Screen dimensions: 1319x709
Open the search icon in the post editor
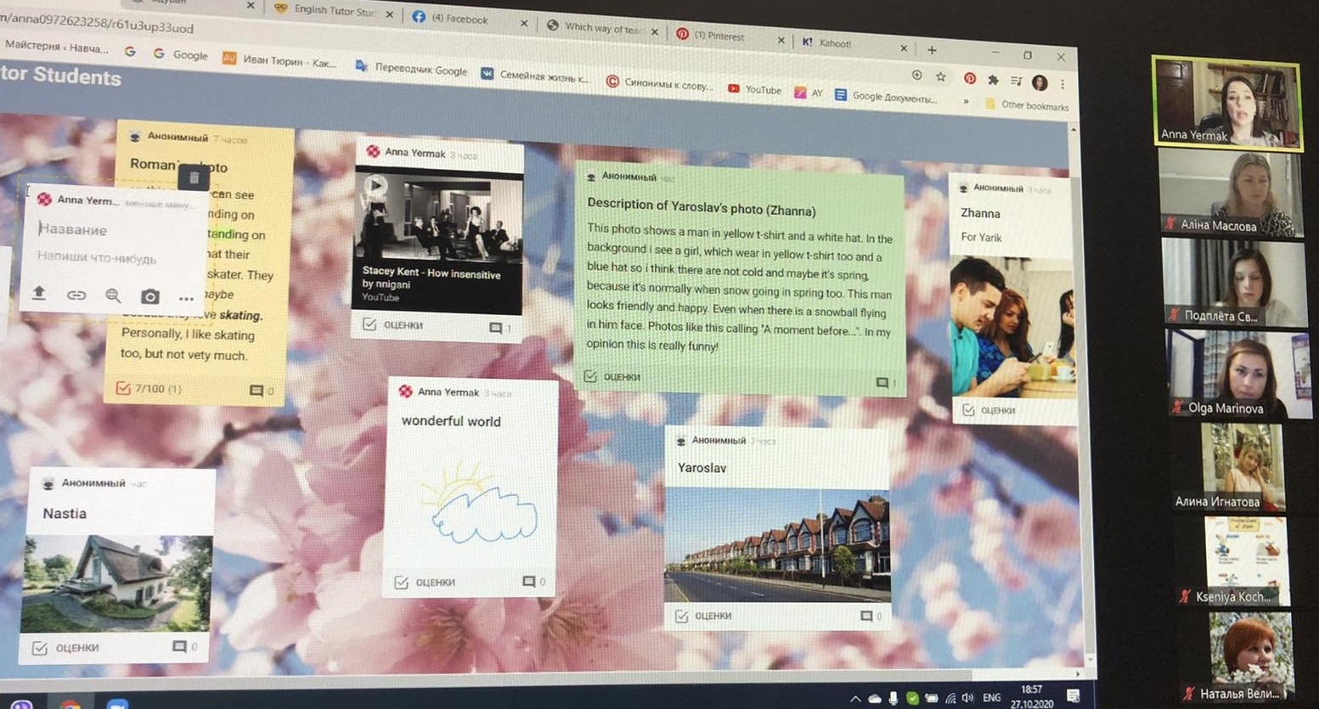pyautogui.click(x=113, y=295)
